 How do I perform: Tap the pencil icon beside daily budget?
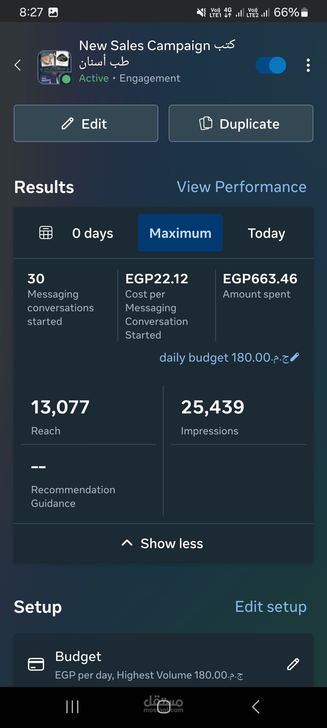[295, 357]
